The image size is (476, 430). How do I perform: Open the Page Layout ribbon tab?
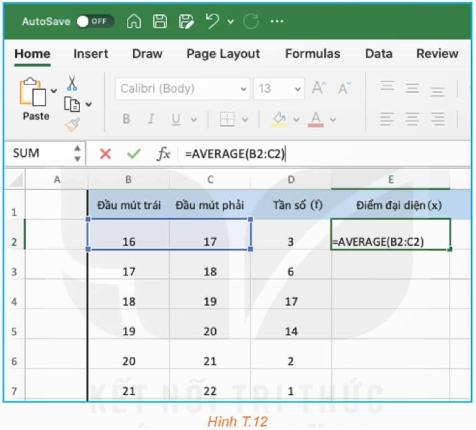(x=223, y=54)
